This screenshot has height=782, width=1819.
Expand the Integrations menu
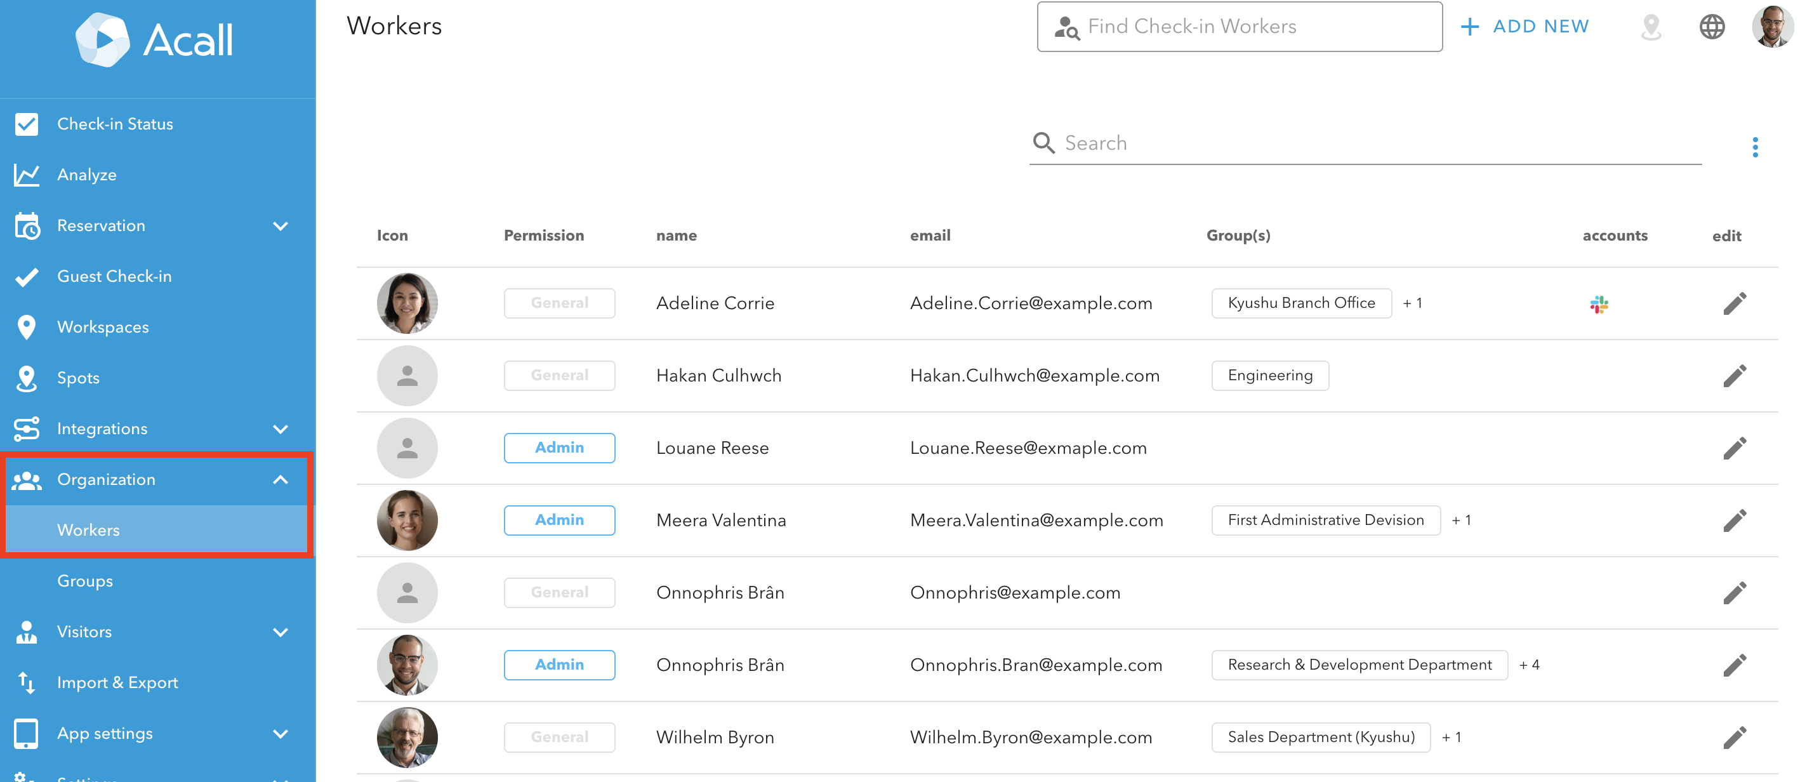281,429
